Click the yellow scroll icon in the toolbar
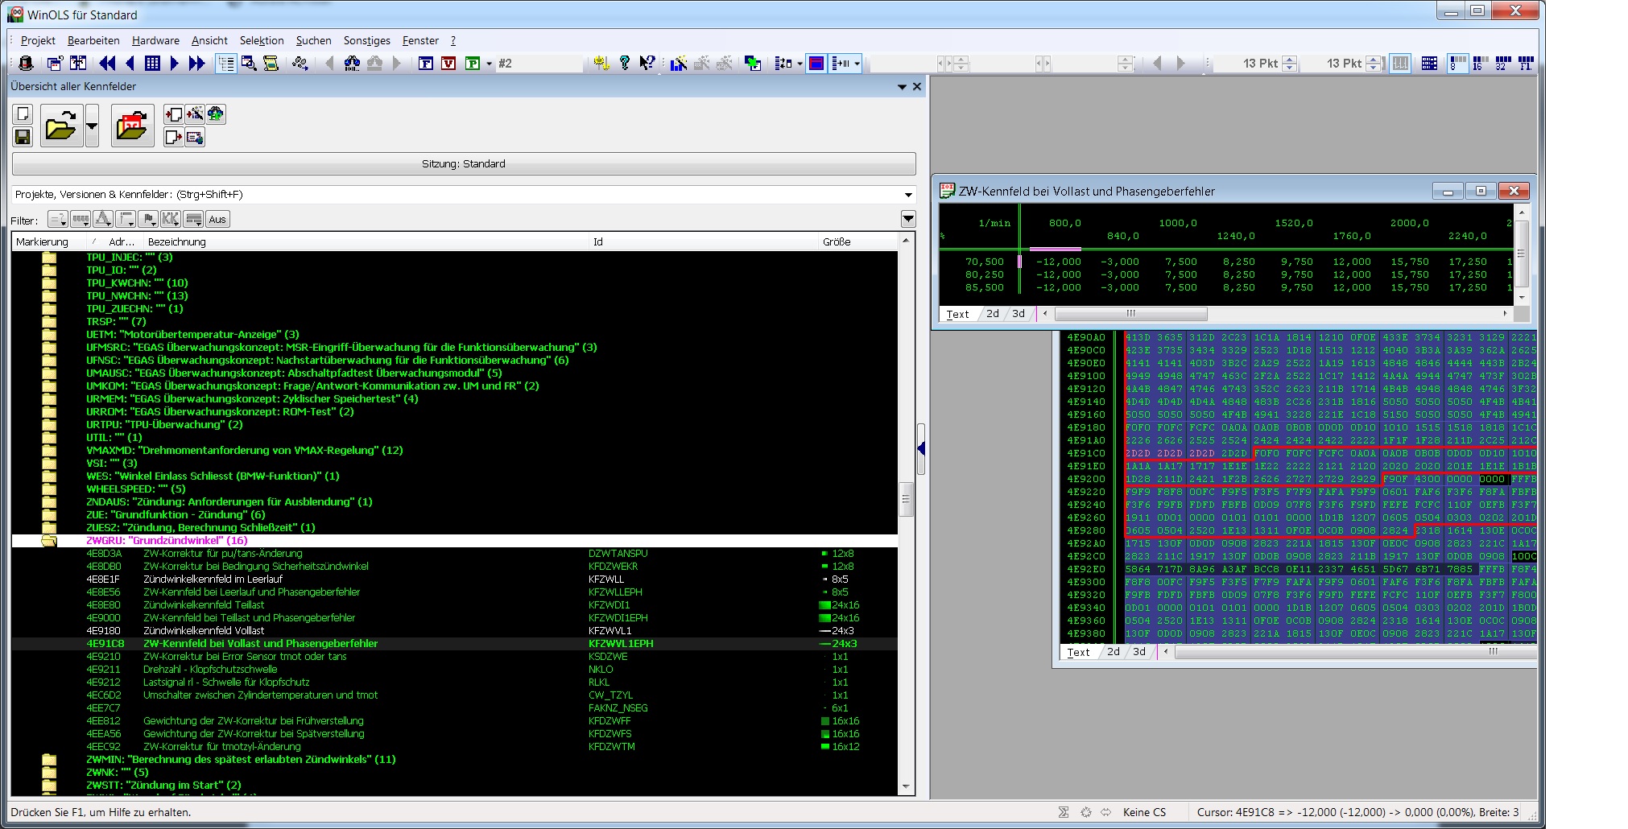The height and width of the screenshot is (829, 1628). (271, 63)
